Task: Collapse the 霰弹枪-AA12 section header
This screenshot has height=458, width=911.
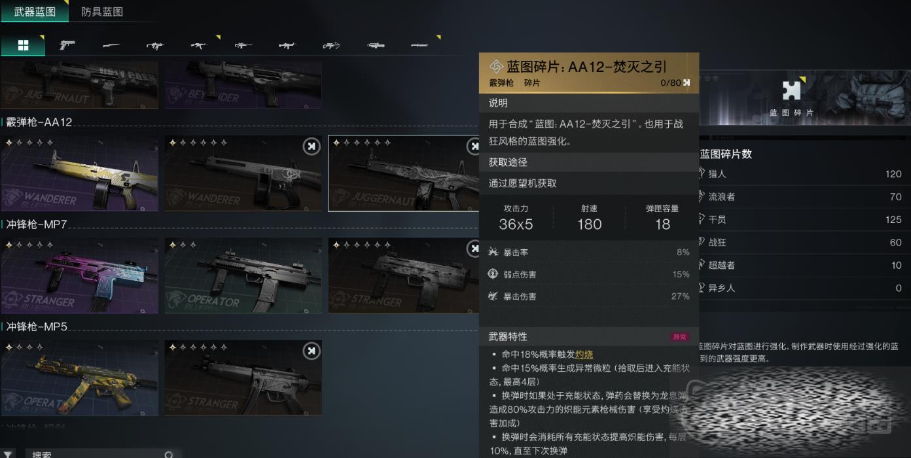Action: 39,122
